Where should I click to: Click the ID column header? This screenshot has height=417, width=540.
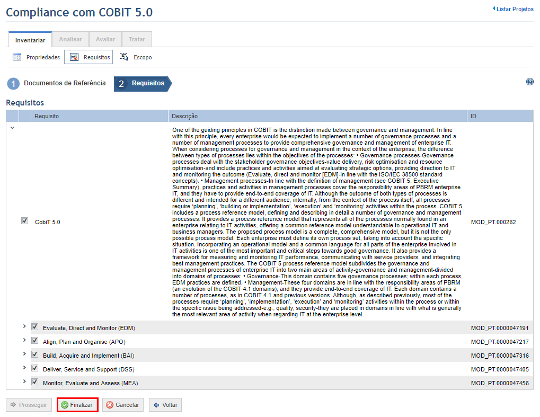[x=500, y=116]
